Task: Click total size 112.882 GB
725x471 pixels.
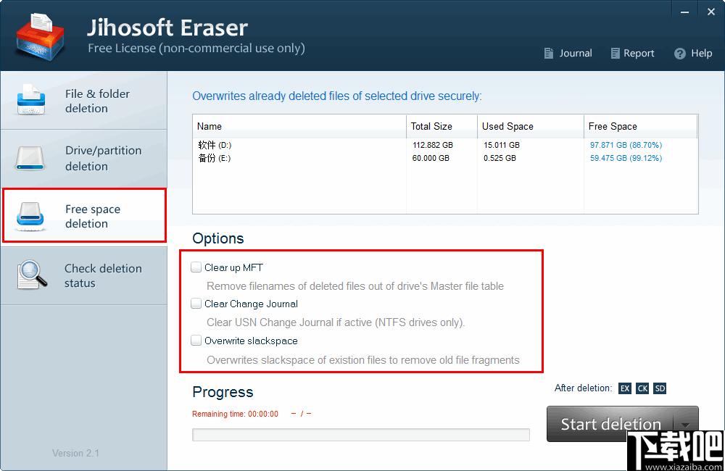Action: [x=433, y=145]
